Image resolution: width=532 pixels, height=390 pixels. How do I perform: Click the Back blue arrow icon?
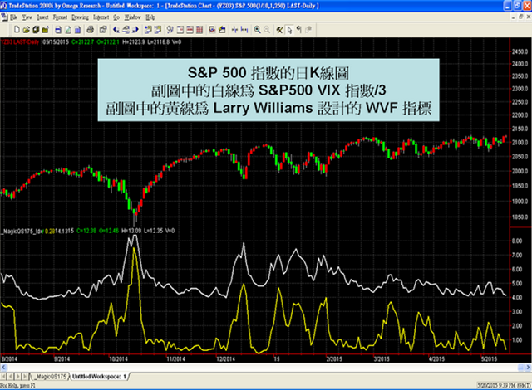pos(116,30)
